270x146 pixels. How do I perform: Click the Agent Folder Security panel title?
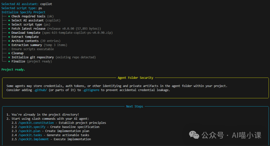135,78
